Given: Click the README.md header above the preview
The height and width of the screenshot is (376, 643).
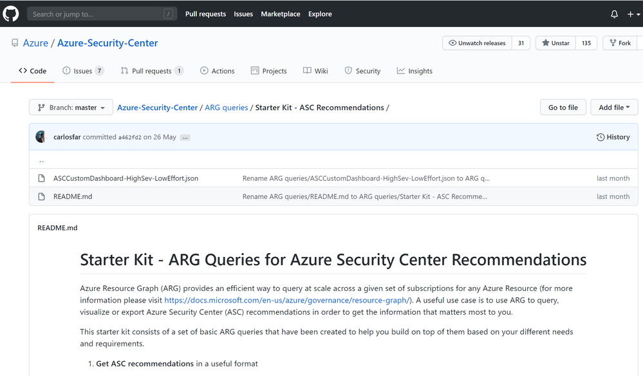Looking at the screenshot, I should (x=57, y=228).
